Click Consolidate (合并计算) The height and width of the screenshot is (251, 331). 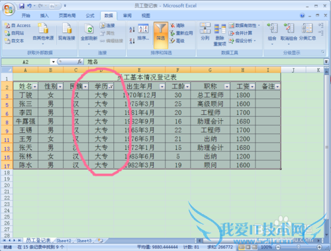point(240,33)
